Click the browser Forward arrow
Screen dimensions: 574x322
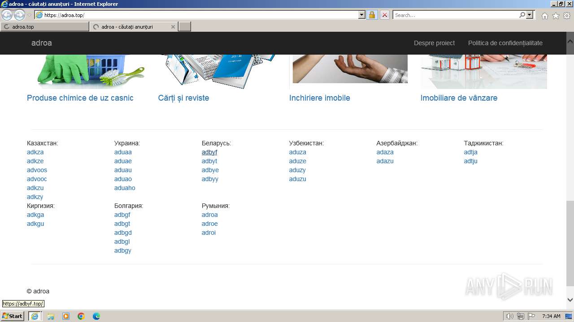19,15
